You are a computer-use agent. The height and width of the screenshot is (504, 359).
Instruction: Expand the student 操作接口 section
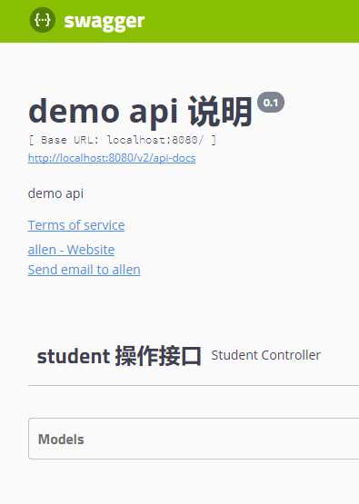pyautogui.click(x=119, y=356)
